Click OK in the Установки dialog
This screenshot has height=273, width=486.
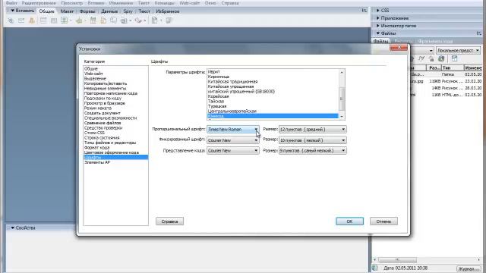[349, 221]
